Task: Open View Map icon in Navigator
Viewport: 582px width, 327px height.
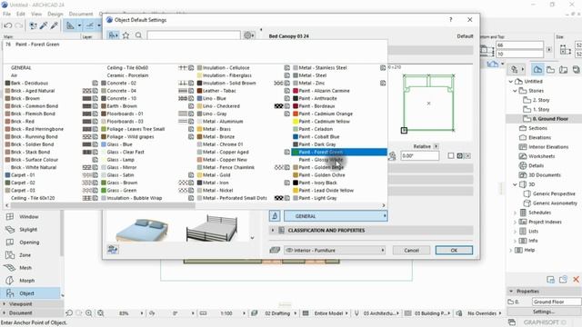Action: pyautogui.click(x=550, y=69)
